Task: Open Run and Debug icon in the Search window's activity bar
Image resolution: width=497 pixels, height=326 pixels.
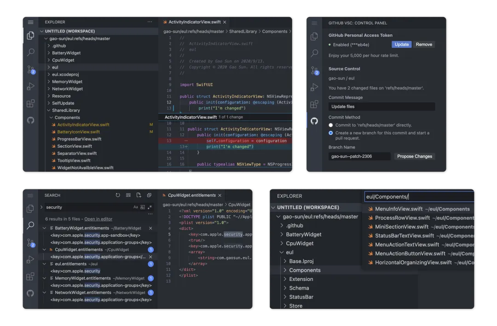Action: click(30, 259)
